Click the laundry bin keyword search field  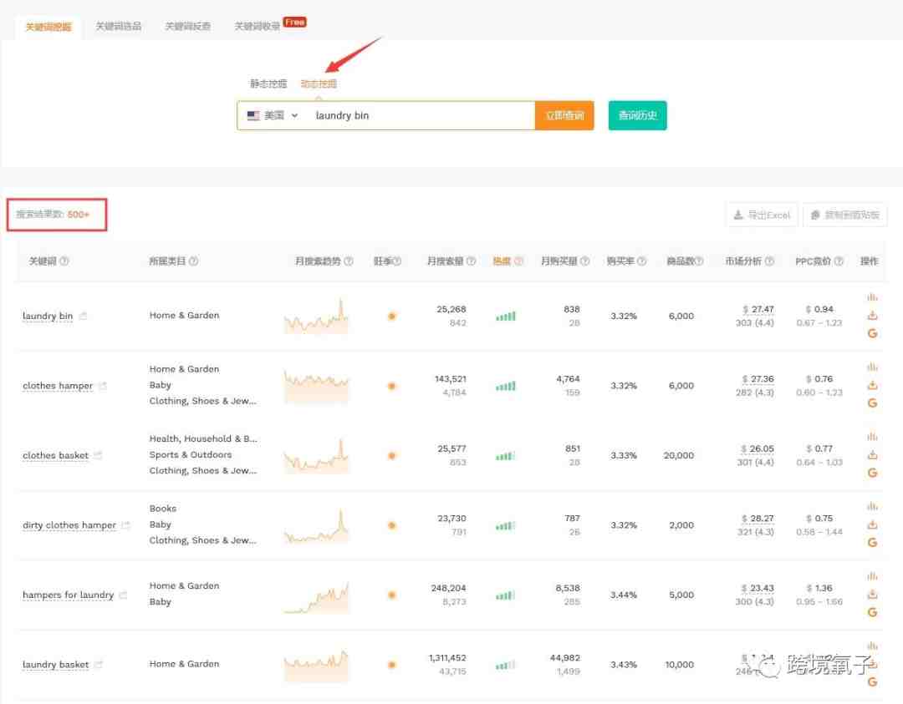(x=418, y=116)
